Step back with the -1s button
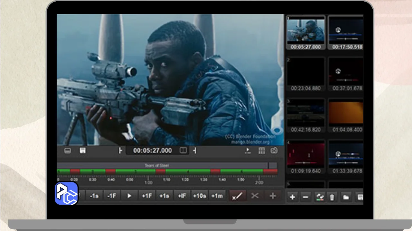 [x=94, y=196]
